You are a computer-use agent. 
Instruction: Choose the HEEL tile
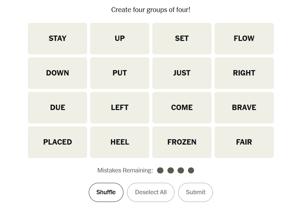click(x=120, y=142)
